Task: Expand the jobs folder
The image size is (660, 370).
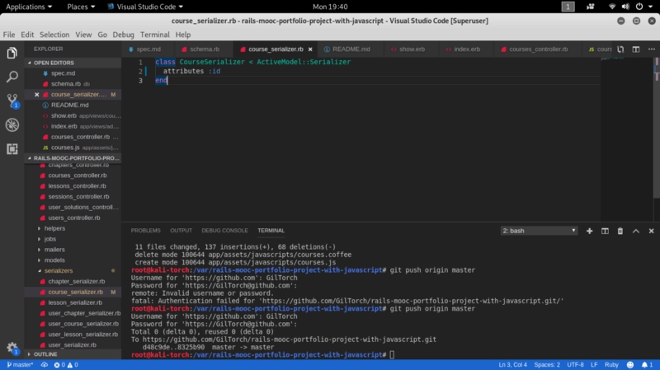Action: click(x=50, y=239)
